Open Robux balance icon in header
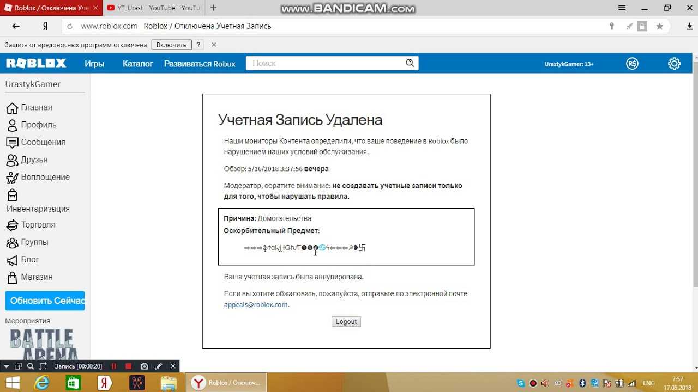Image resolution: width=698 pixels, height=392 pixels. tap(633, 64)
